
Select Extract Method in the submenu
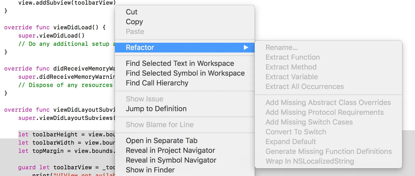tap(291, 67)
